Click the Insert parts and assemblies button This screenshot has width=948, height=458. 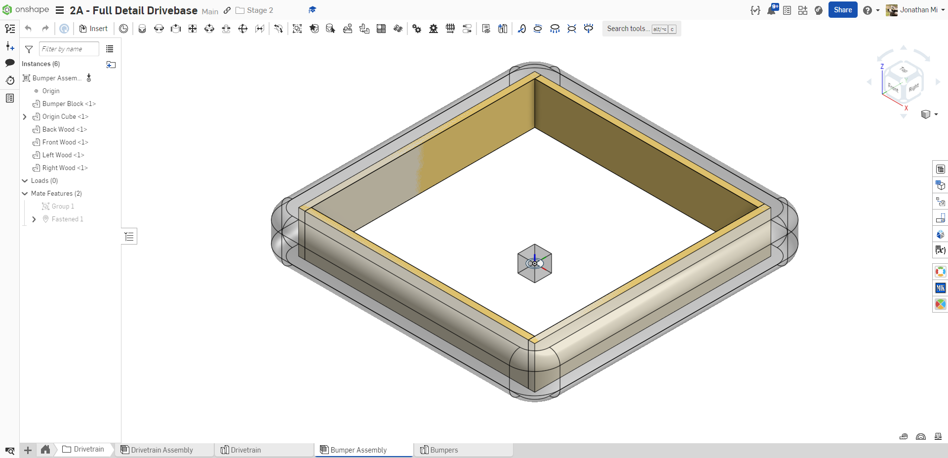(93, 29)
